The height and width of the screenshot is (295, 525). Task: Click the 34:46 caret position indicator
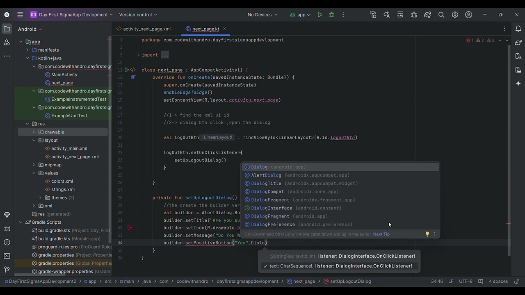coord(437,281)
